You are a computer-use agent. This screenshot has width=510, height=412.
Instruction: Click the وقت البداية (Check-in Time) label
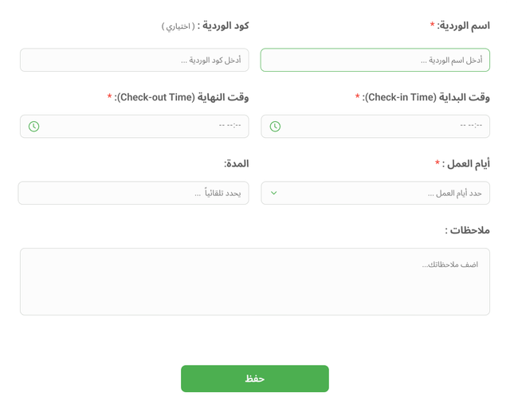point(426,97)
